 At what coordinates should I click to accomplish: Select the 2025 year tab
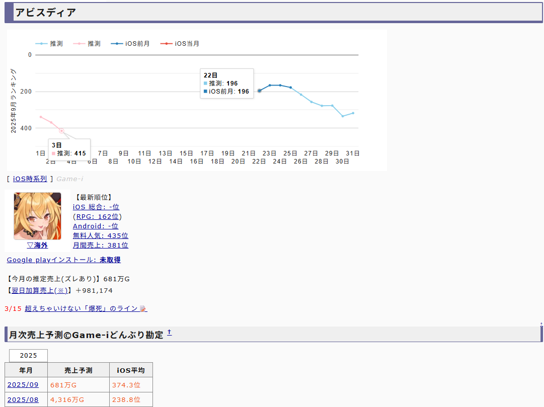click(29, 356)
